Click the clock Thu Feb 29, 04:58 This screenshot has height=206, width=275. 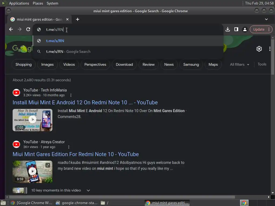pyautogui.click(x=259, y=3)
